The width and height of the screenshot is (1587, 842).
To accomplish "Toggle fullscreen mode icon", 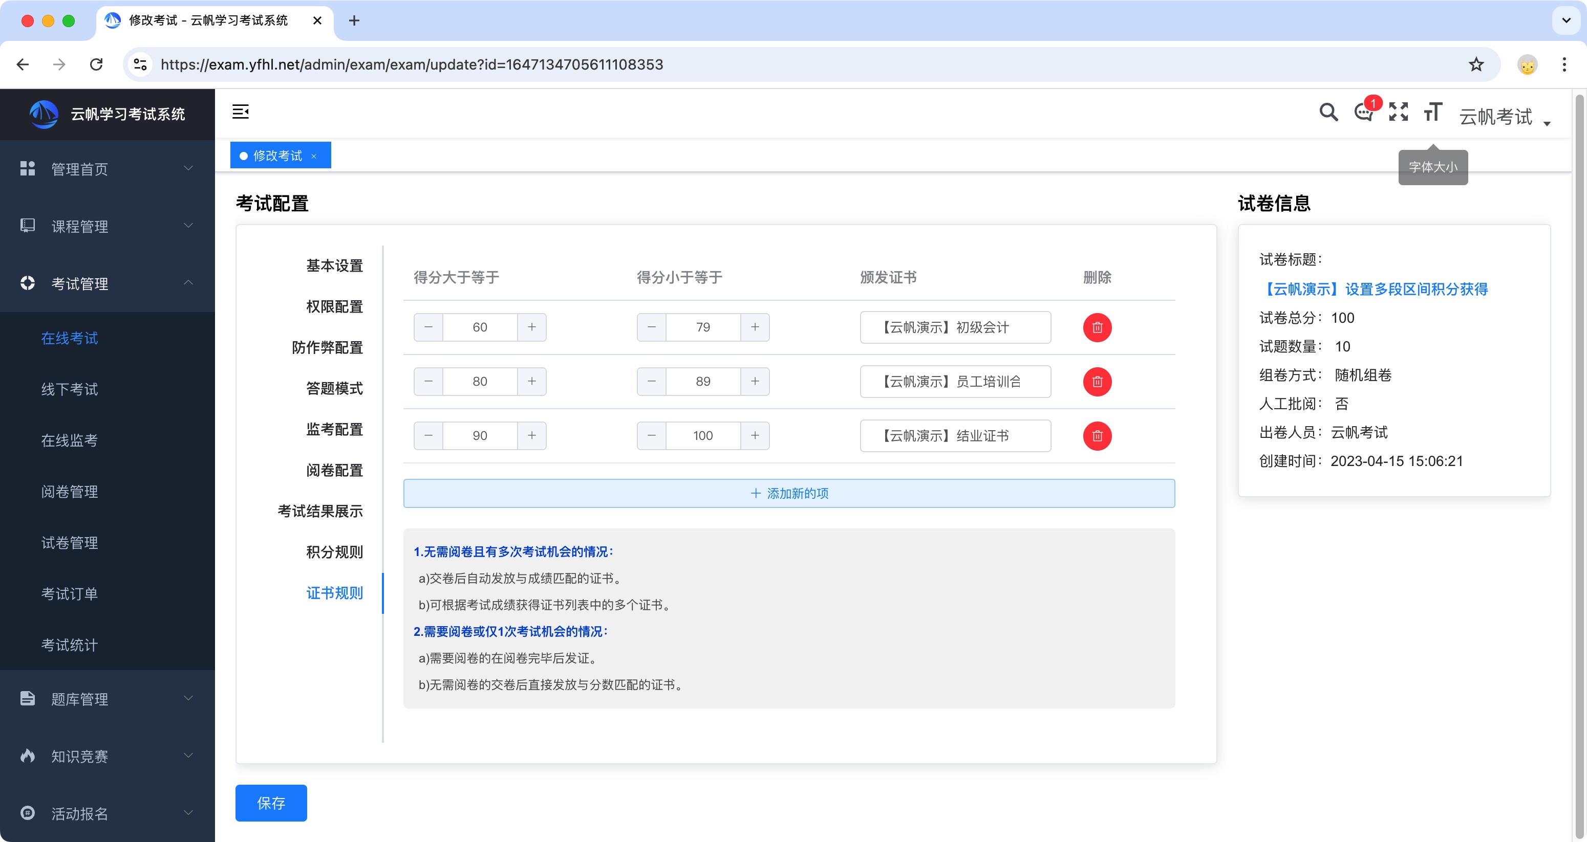I will [x=1398, y=113].
